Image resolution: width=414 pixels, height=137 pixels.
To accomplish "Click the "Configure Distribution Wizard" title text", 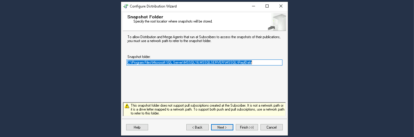I will (x=153, y=6).
